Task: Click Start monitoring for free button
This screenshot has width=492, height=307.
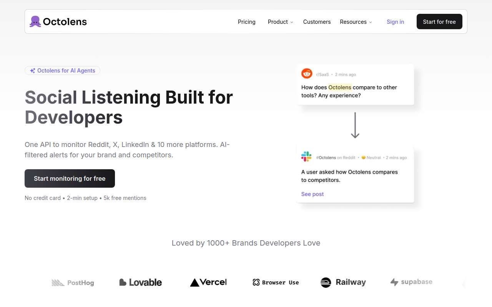Action: click(70, 178)
